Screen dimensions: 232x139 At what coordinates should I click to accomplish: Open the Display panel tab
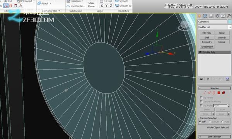click(223, 16)
